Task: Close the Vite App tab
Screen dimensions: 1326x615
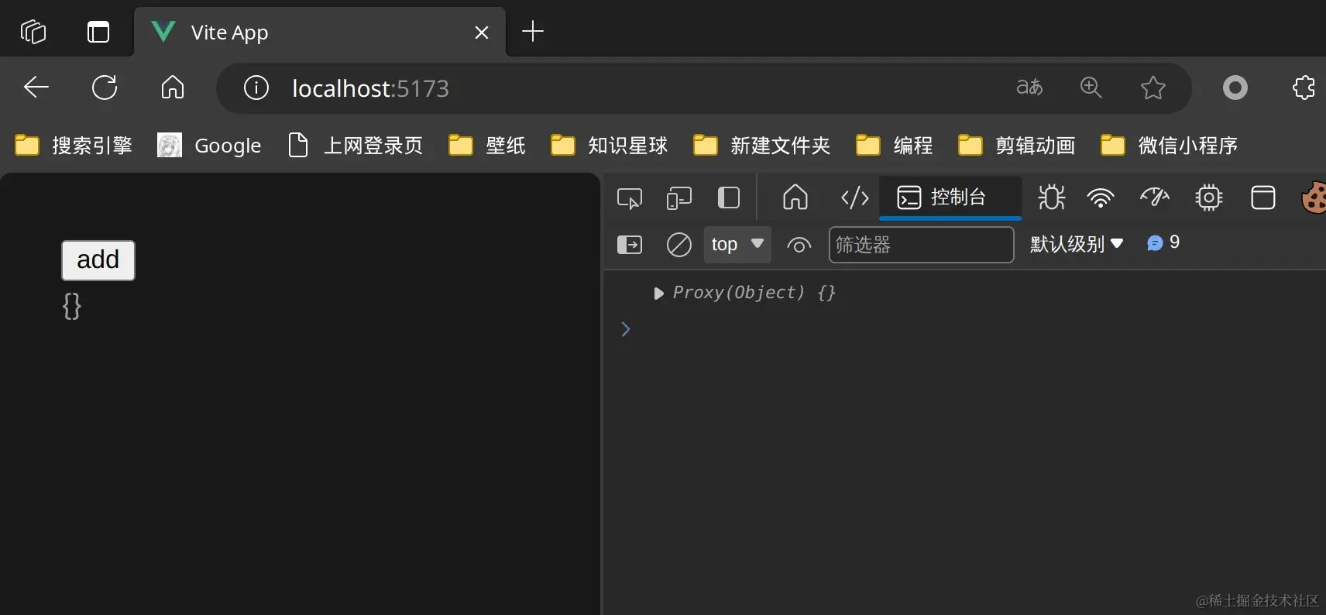Action: [482, 33]
